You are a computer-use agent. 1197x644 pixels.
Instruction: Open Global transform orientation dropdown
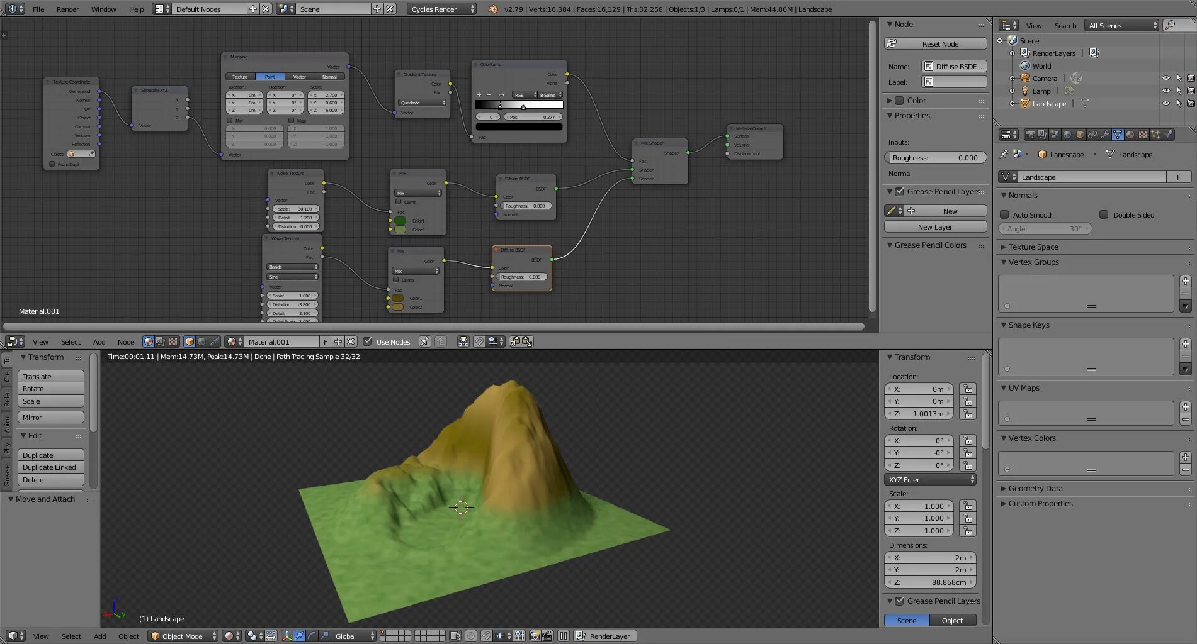point(355,636)
